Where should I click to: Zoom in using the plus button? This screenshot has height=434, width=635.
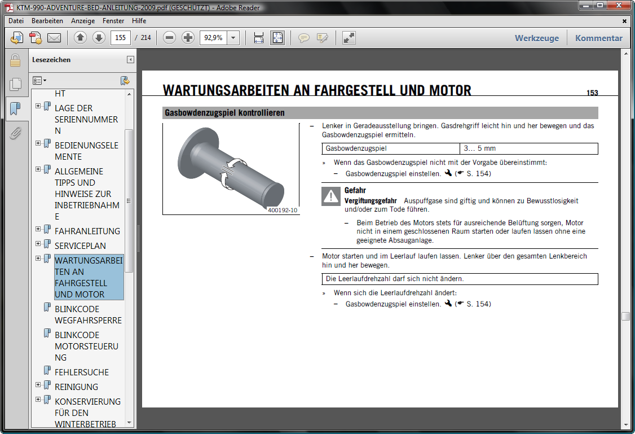tap(188, 38)
